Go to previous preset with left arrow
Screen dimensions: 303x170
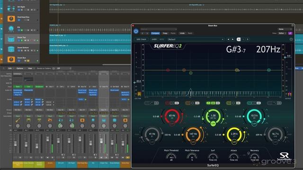[228, 39]
